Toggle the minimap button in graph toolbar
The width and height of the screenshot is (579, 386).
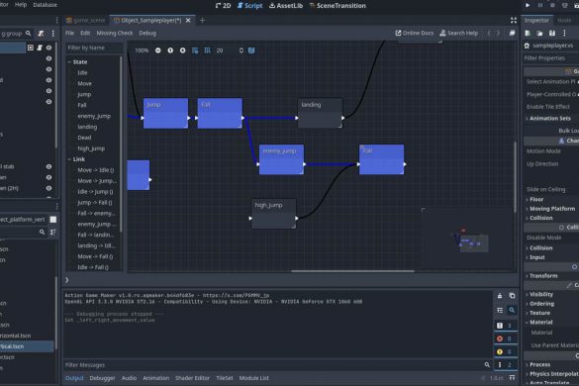(251, 50)
